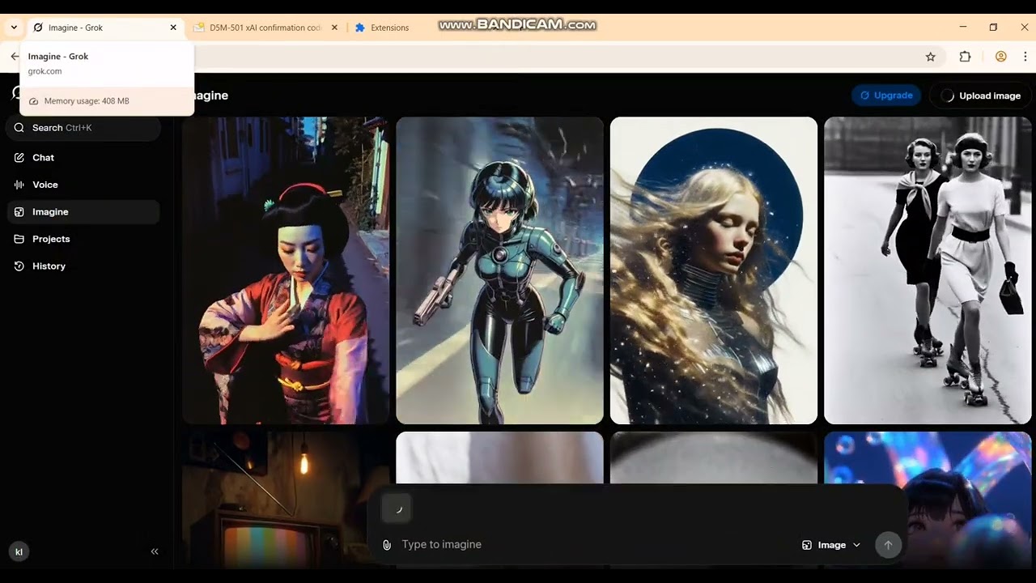
Task: Switch to the D5M-501 xAI confirmation tab
Action: (265, 28)
